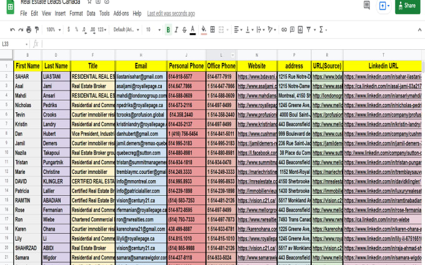Insert a comment from the toolbar
The width and height of the screenshot is (425, 265).
[x=292, y=30]
